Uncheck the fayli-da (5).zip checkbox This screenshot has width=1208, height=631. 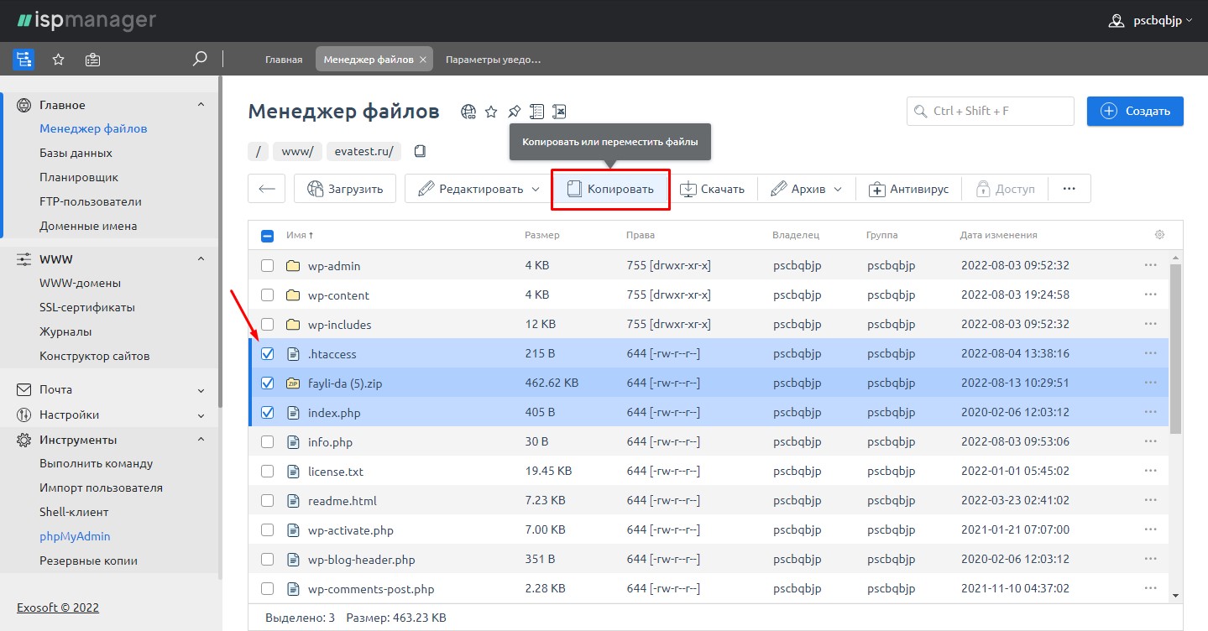point(267,383)
